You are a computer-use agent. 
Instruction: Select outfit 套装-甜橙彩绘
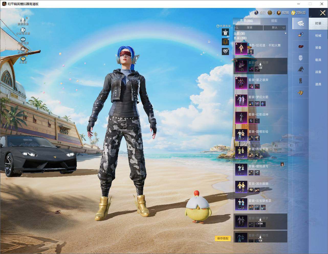coord(260,135)
